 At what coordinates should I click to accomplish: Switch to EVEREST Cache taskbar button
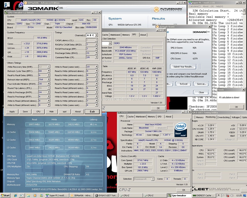coord(204,195)
